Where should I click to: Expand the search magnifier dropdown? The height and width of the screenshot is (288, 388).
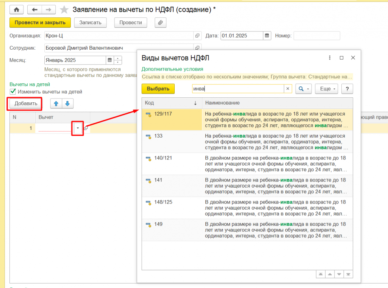pyautogui.click(x=303, y=89)
